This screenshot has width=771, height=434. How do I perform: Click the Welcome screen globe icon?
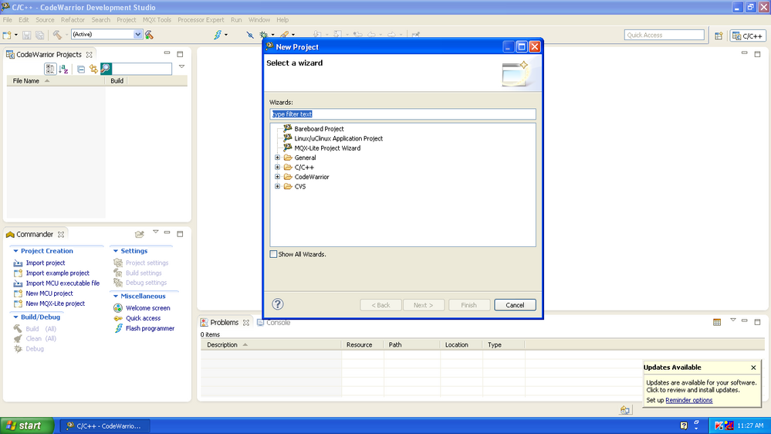pyautogui.click(x=118, y=308)
